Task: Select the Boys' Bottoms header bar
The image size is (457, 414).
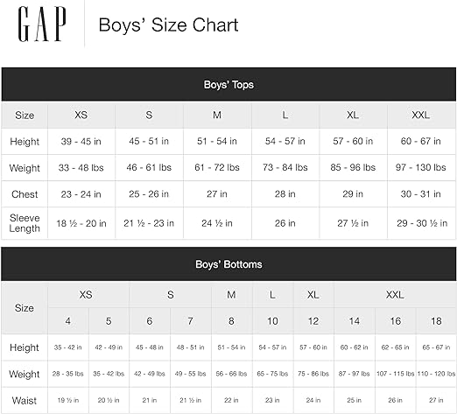Action: point(228,264)
